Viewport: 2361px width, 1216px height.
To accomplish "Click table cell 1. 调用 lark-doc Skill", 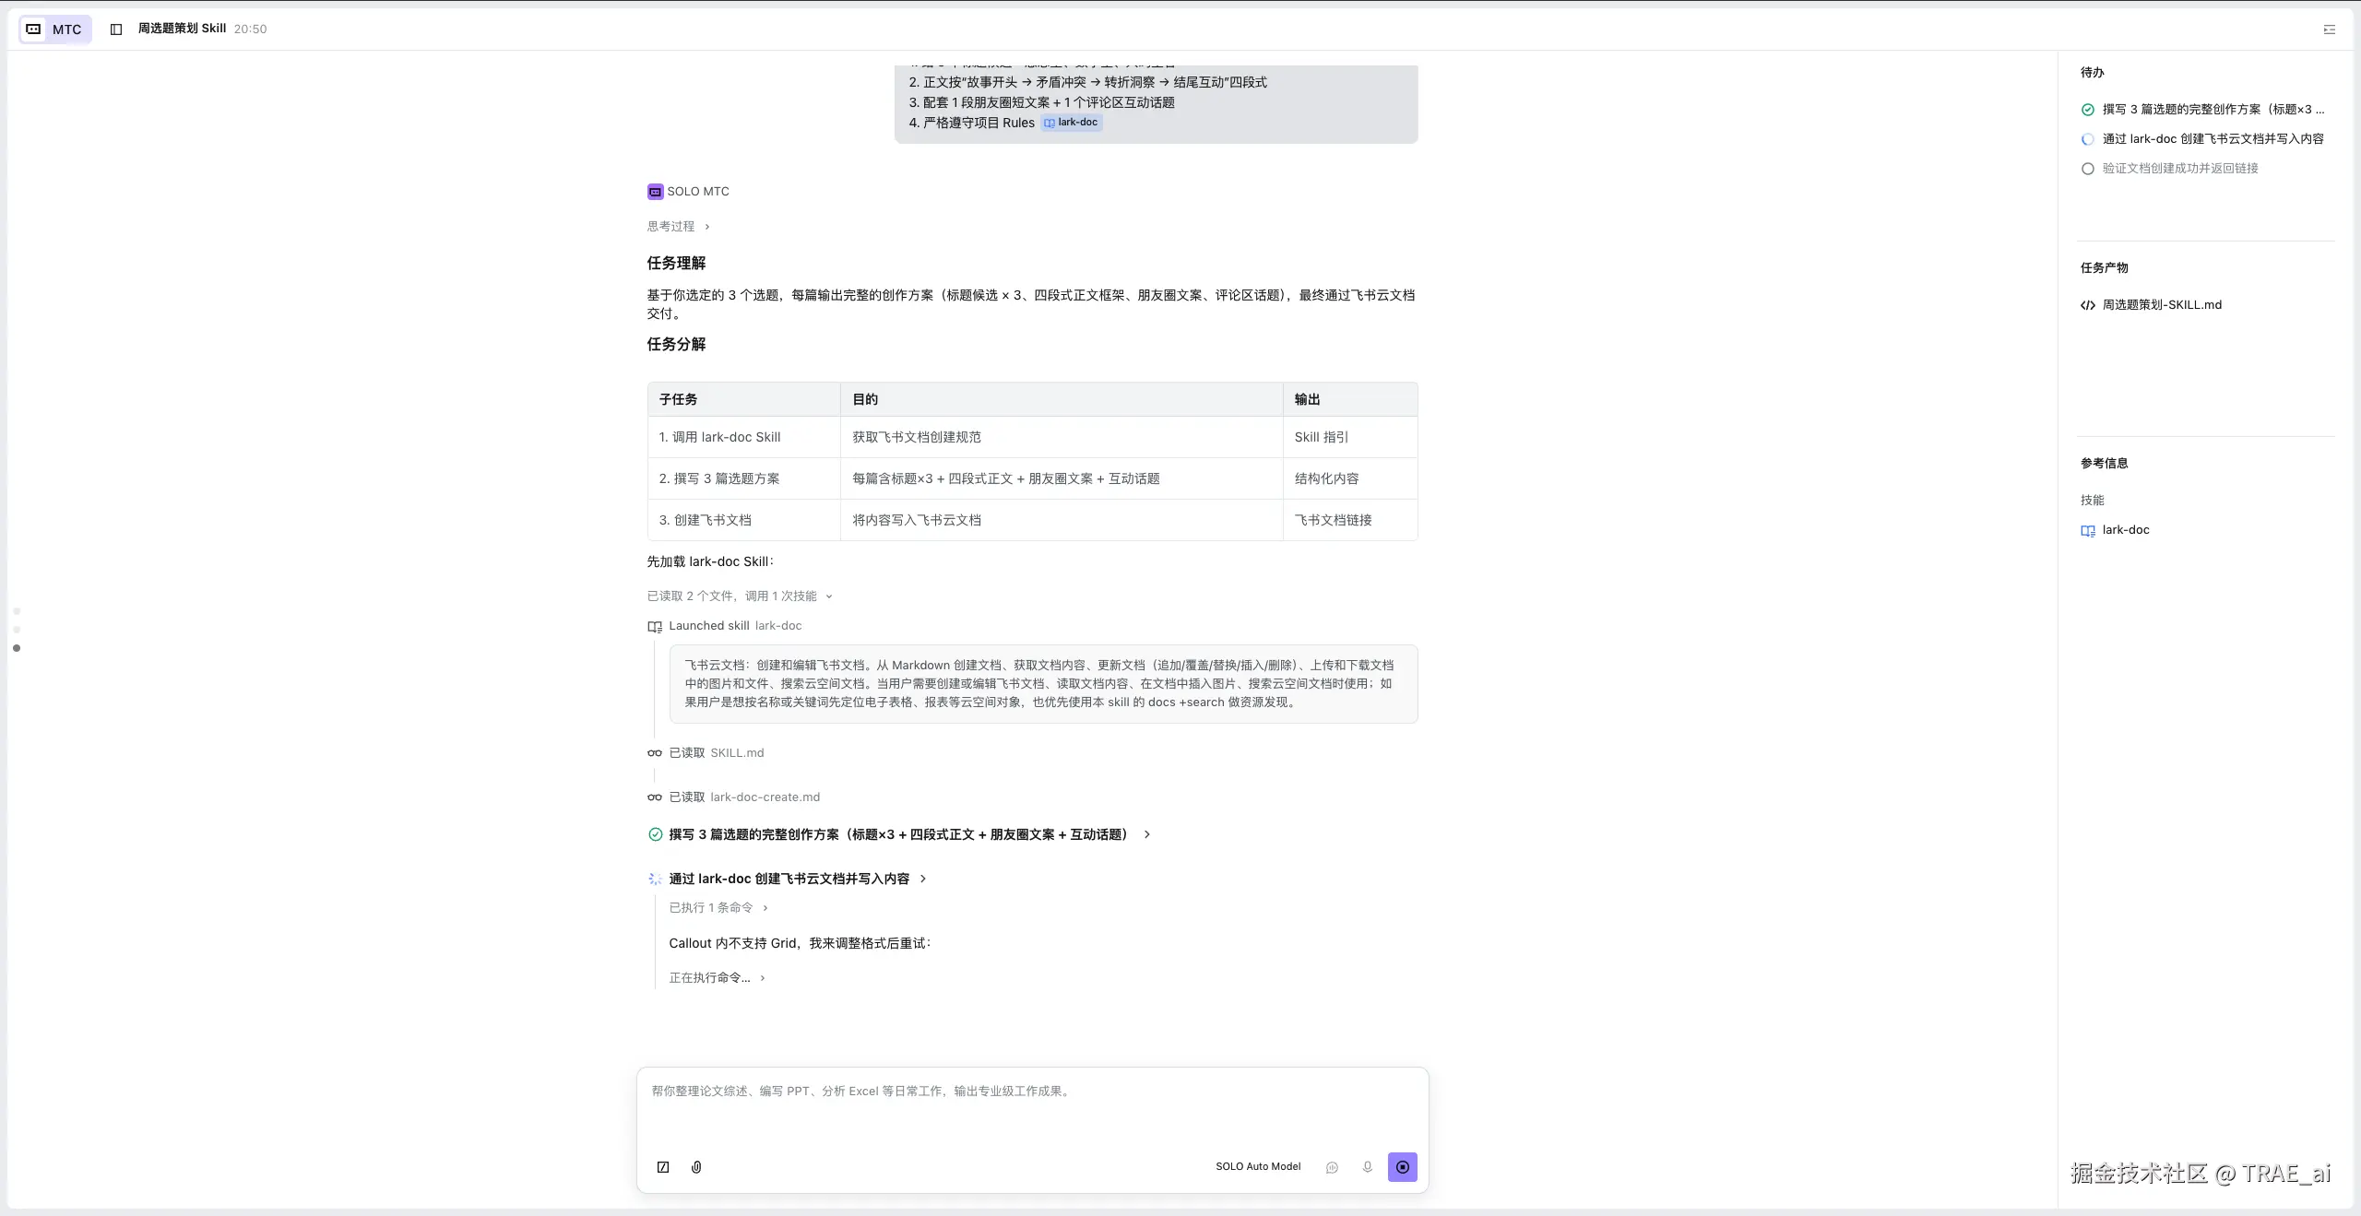I will tap(743, 437).
